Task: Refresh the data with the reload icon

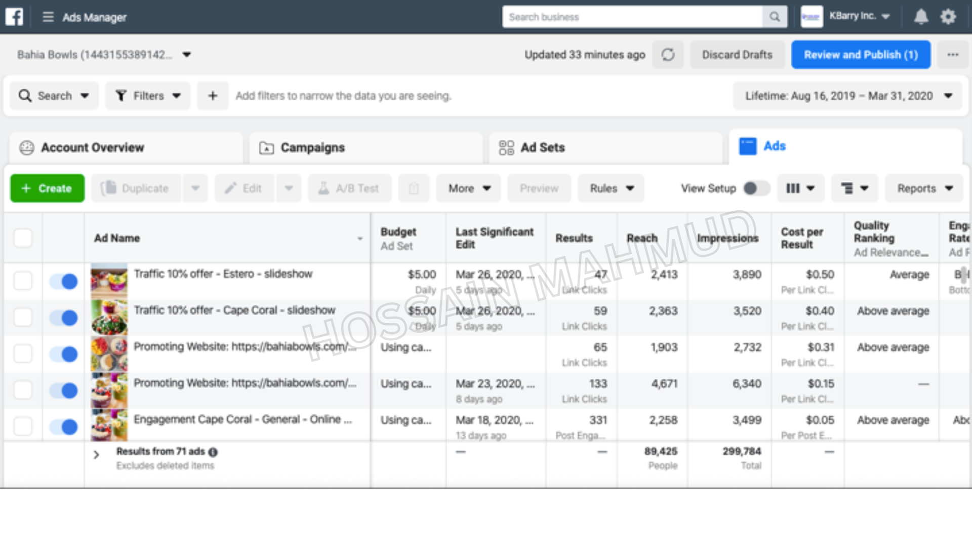Action: point(668,55)
